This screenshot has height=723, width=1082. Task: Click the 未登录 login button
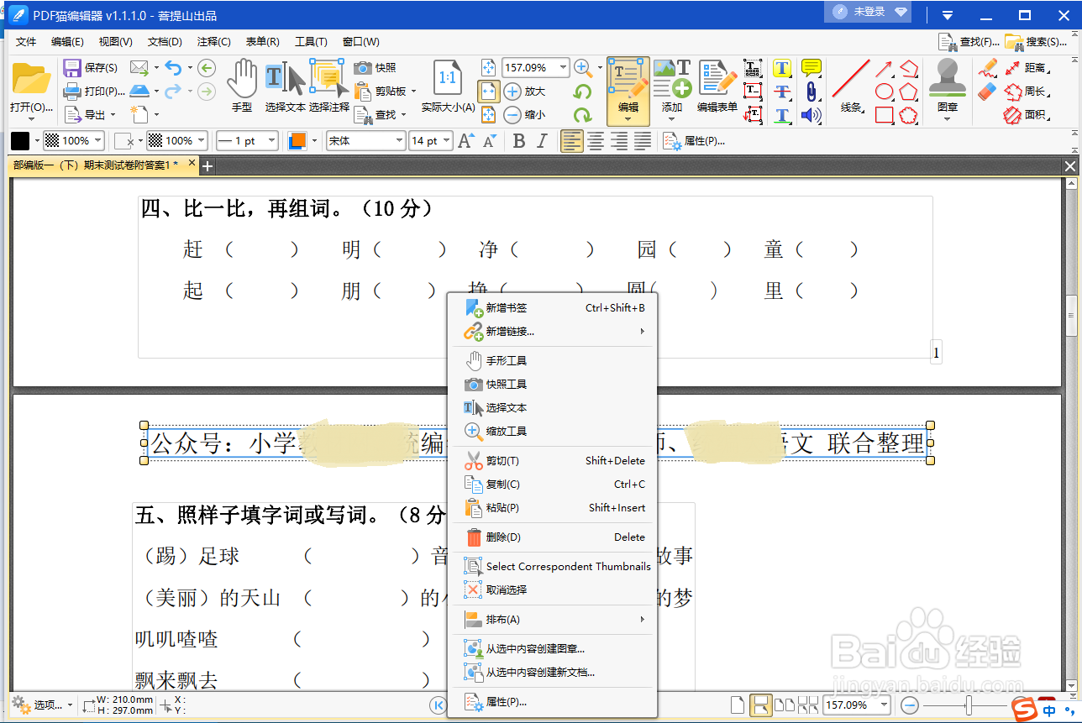(x=870, y=12)
